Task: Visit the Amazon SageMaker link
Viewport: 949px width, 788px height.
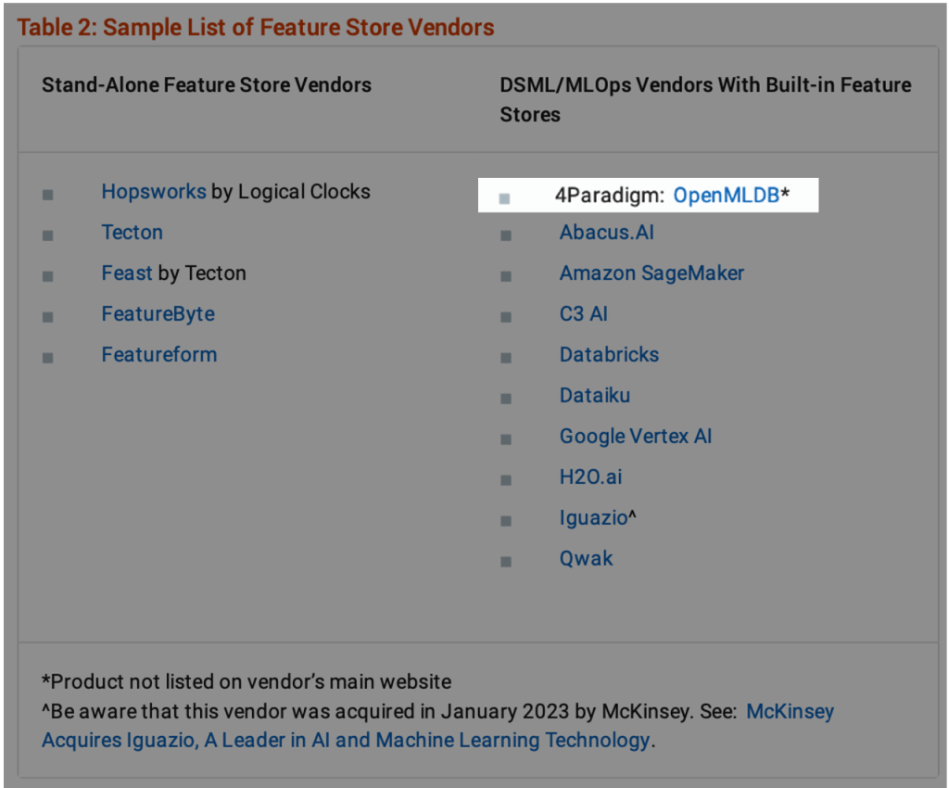Action: [652, 273]
